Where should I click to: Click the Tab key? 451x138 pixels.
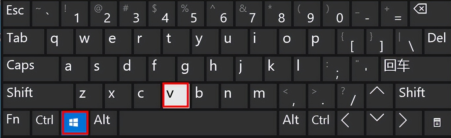point(23,41)
